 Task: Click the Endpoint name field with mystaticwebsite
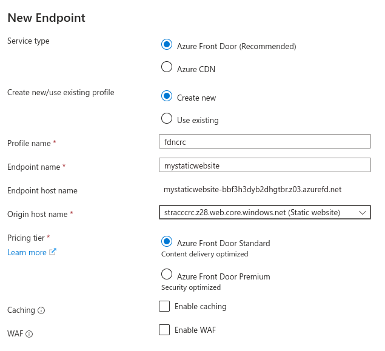point(264,165)
